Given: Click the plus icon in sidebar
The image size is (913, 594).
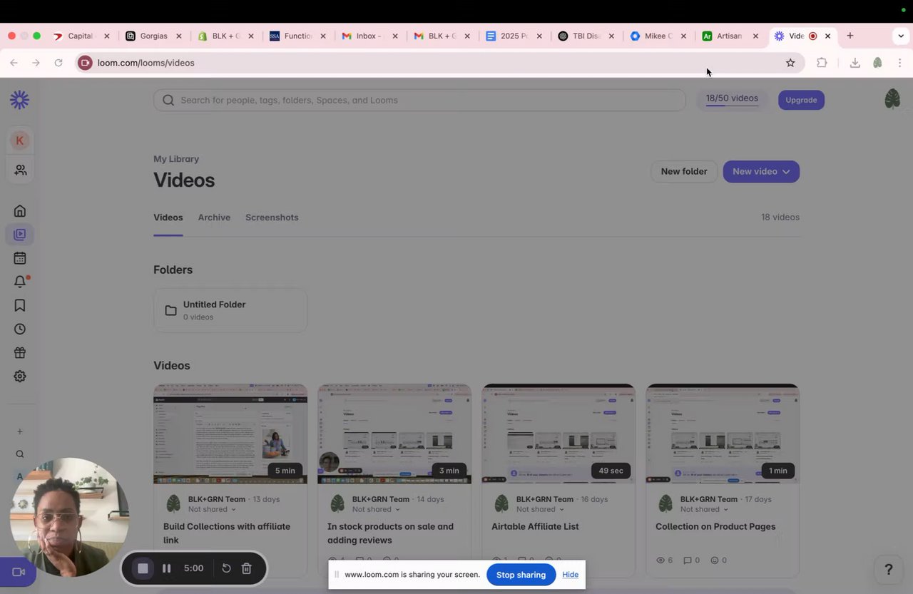Looking at the screenshot, I should tap(20, 431).
